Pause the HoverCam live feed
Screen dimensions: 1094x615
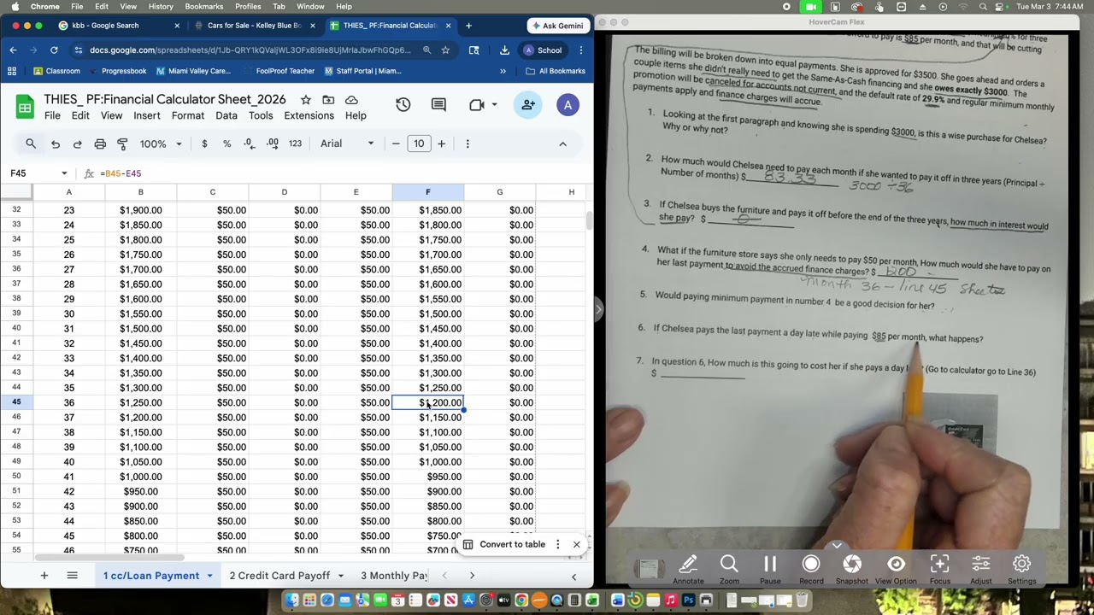click(x=770, y=568)
